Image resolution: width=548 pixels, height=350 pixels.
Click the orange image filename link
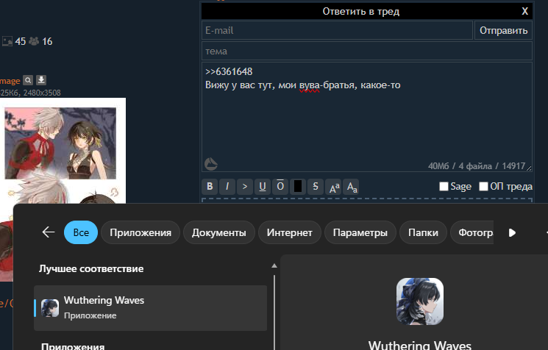10,81
